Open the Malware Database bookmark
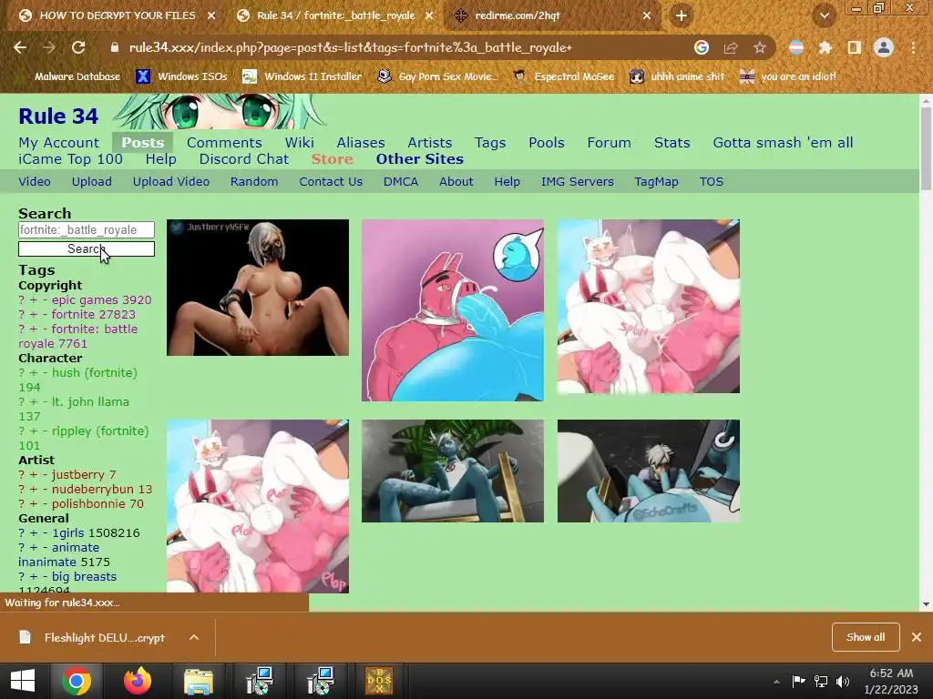The width and height of the screenshot is (933, 699). click(69, 76)
